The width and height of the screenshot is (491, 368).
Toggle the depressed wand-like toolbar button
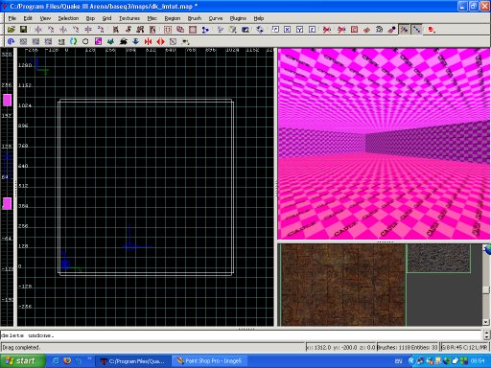pos(405,30)
